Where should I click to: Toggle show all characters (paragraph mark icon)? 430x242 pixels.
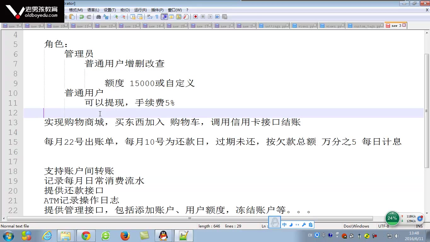tap(157, 17)
